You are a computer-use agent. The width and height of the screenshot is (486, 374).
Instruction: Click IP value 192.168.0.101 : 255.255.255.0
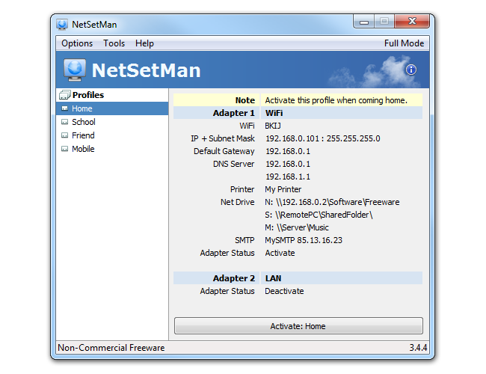pos(323,138)
